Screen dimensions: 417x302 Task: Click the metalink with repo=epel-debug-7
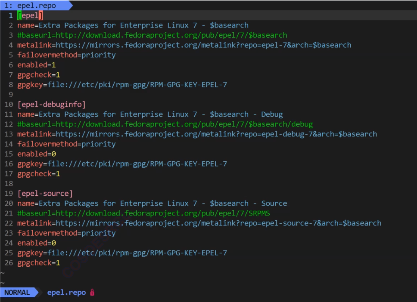[x=197, y=134]
